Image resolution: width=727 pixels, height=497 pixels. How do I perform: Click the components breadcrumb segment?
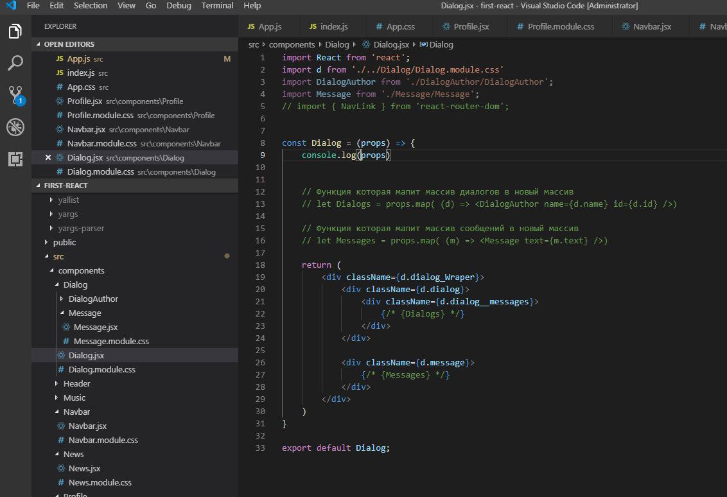292,45
